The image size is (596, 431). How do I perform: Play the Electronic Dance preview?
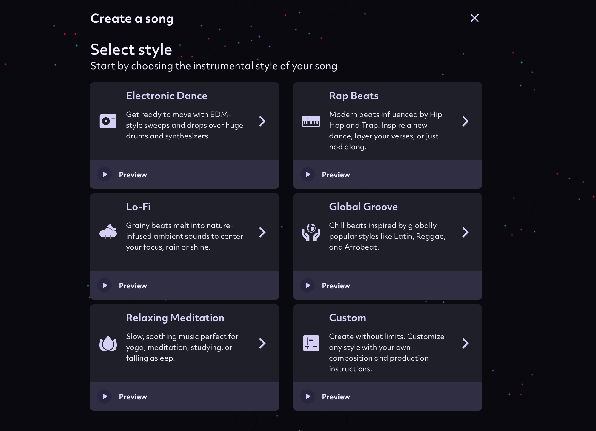105,174
